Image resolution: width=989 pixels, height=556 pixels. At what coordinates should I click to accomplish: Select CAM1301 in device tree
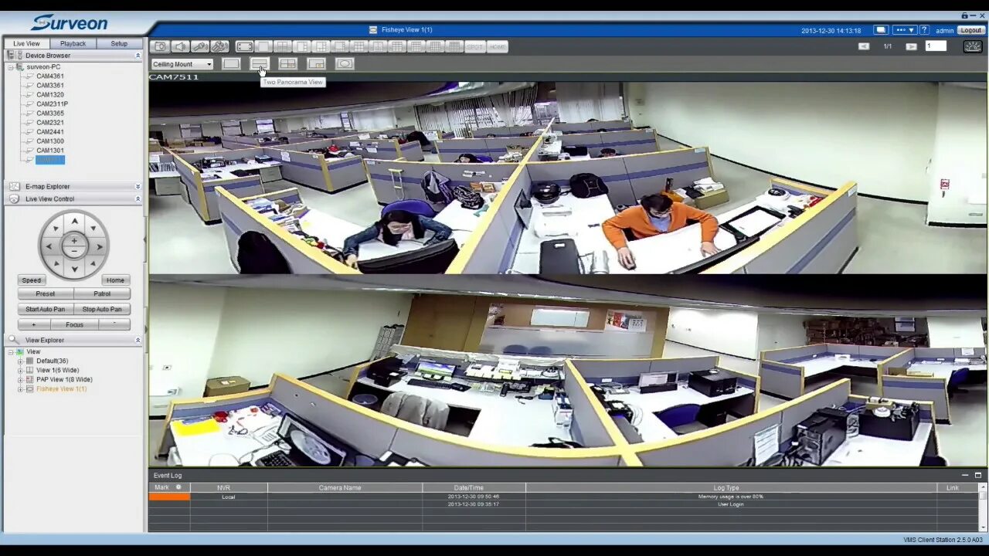click(x=50, y=151)
